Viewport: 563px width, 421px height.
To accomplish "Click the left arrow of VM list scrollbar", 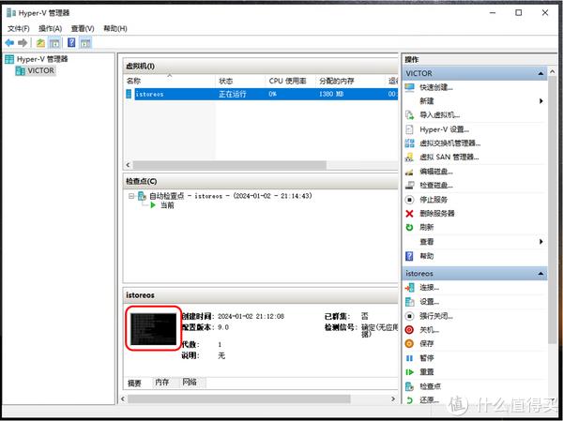I will 129,165.
